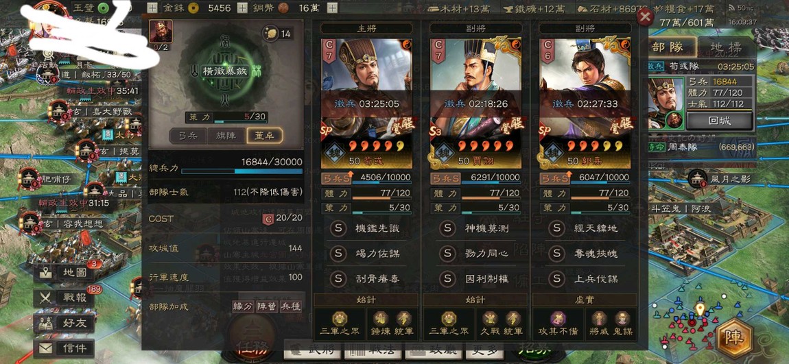Open the 好友 friends list
The image size is (789, 364).
coord(64,323)
